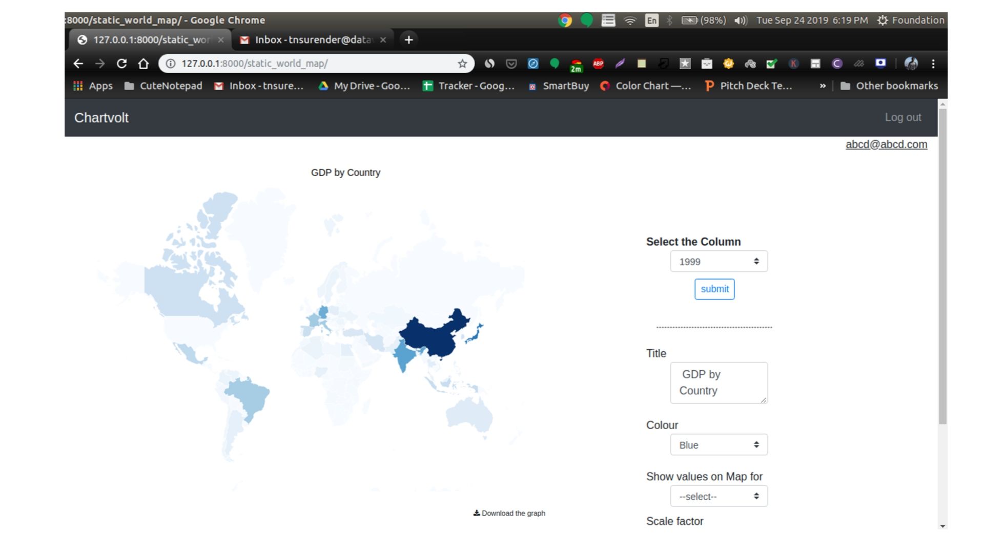Open the Colour dropdown showing Blue

tap(719, 445)
